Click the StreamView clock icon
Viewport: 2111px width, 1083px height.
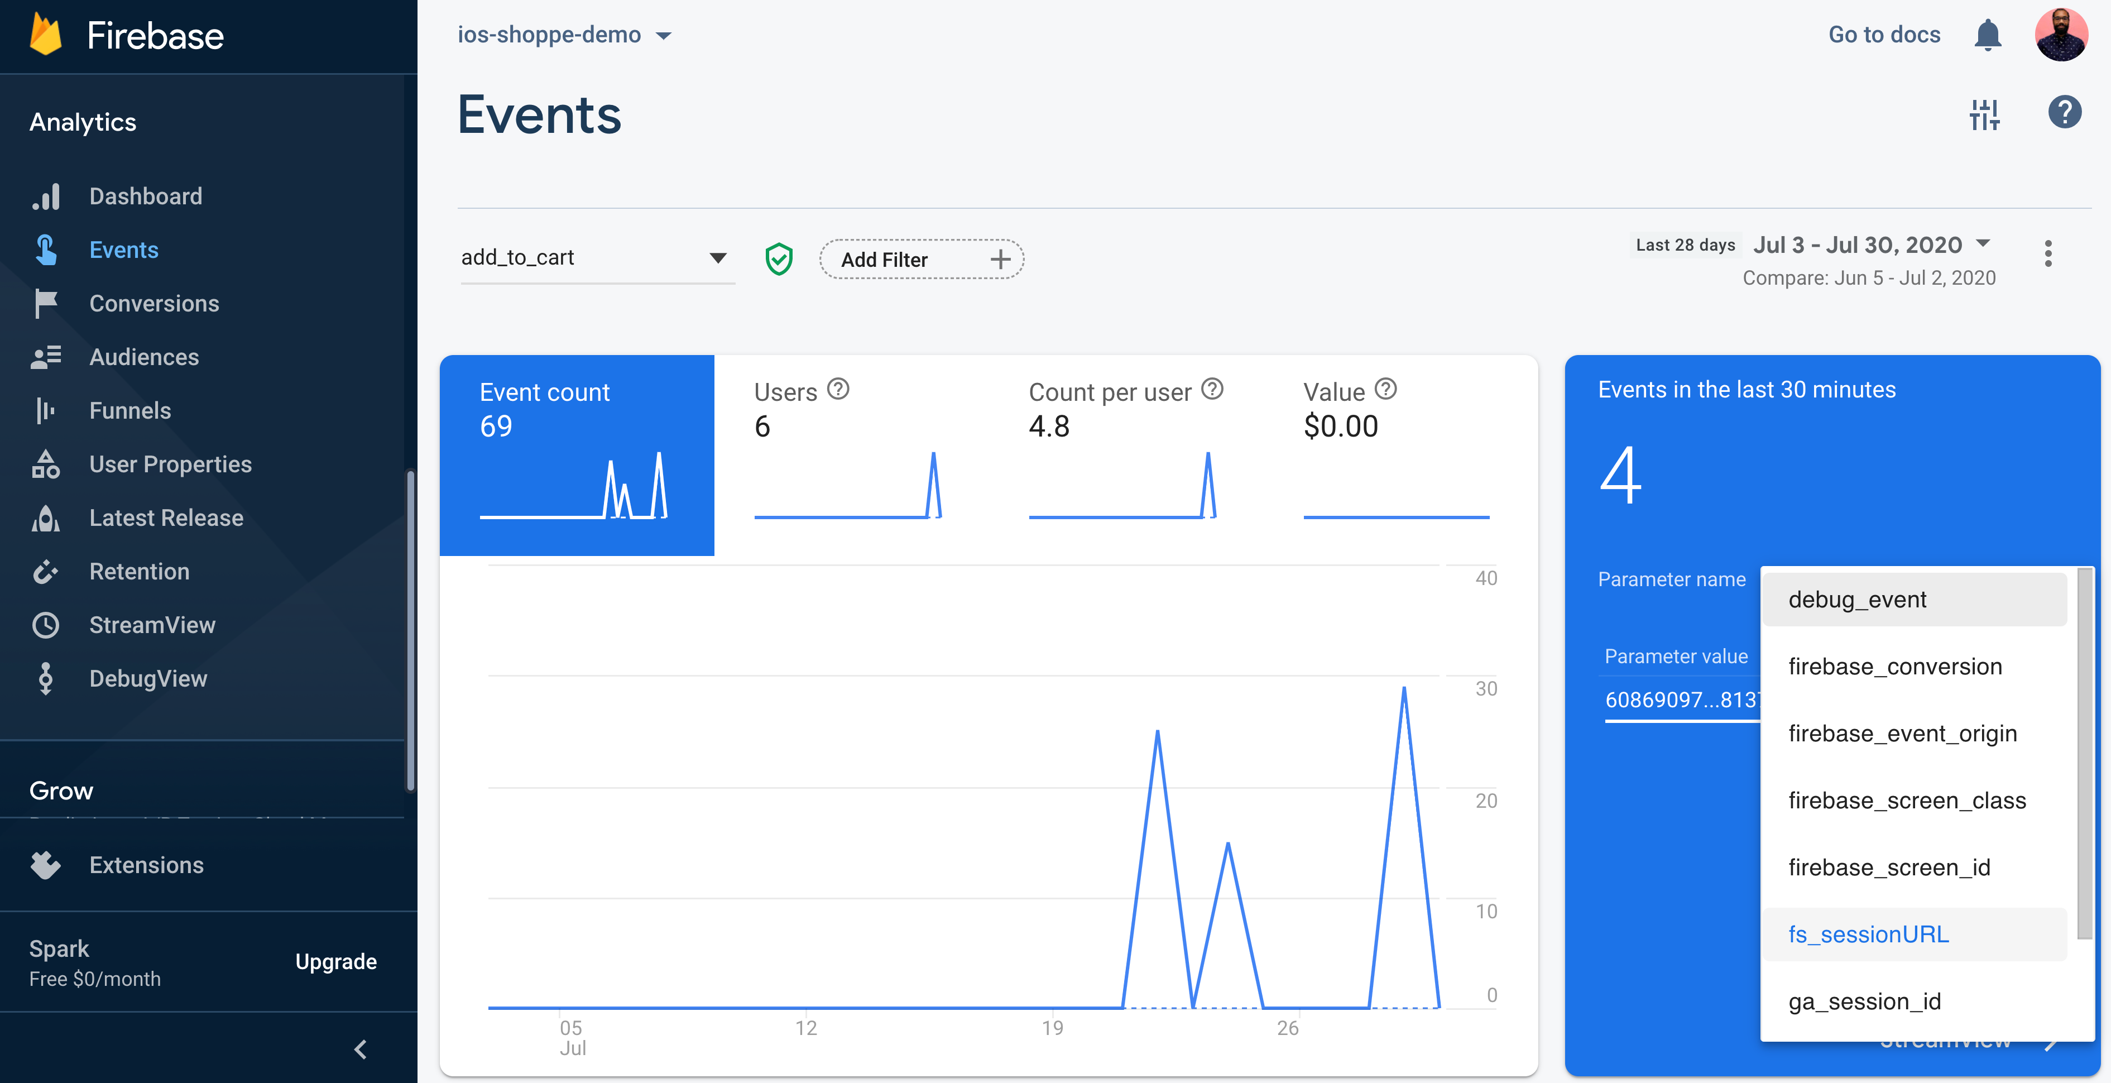[46, 625]
